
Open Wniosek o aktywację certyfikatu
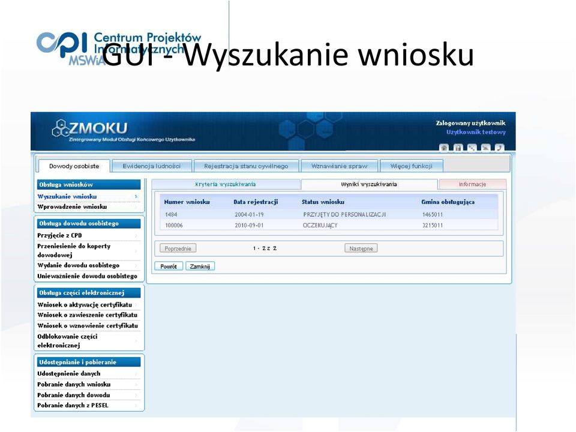85,305
